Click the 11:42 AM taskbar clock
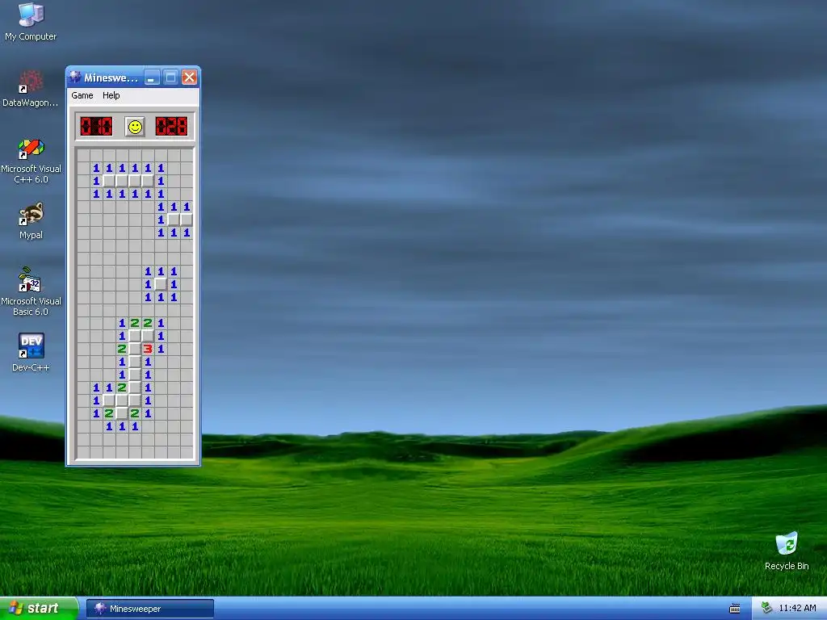The height and width of the screenshot is (620, 827). (x=797, y=608)
